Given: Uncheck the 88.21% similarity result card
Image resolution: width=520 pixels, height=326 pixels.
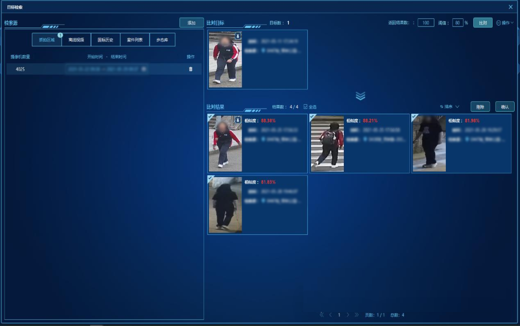Looking at the screenshot, I should click(312, 117).
